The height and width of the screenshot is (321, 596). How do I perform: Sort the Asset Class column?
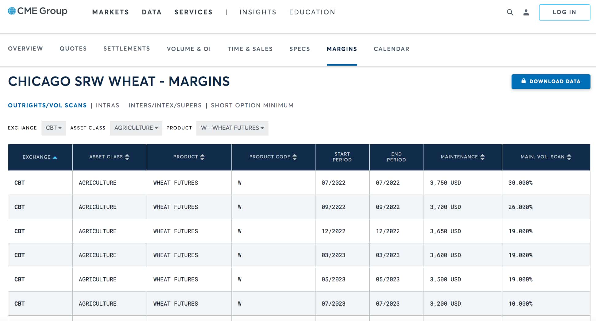128,157
